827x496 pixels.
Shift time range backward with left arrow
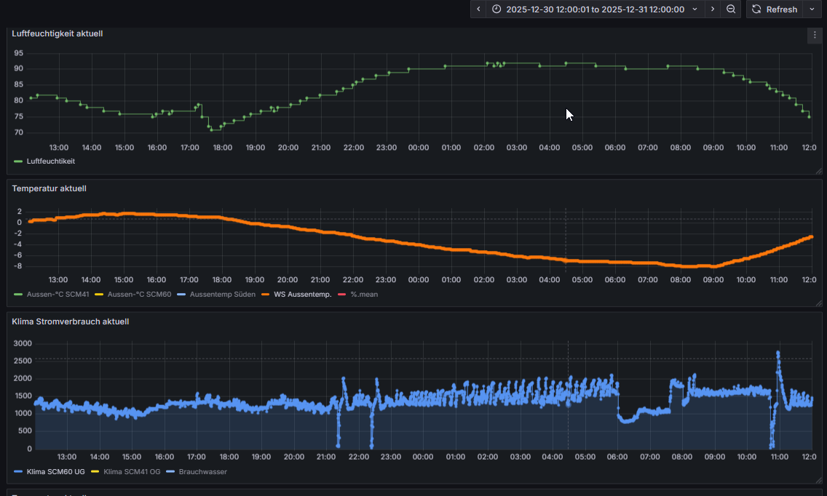tap(478, 9)
